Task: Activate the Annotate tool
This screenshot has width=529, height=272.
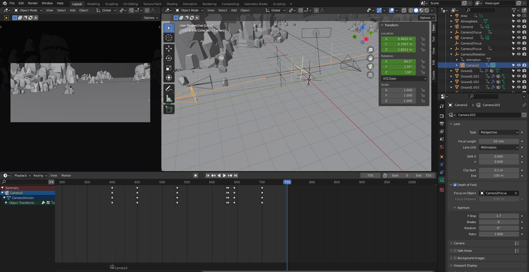Action: (169, 89)
